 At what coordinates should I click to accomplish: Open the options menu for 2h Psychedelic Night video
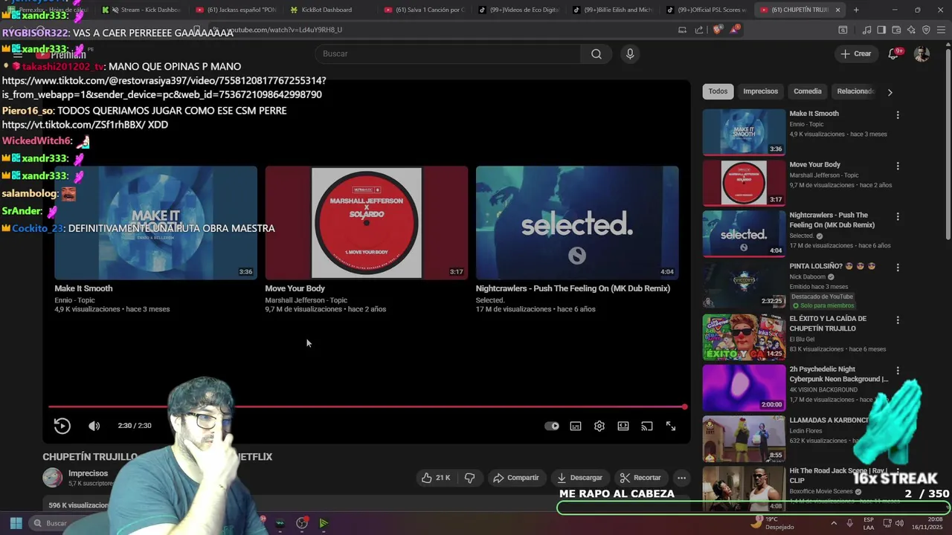[898, 370]
